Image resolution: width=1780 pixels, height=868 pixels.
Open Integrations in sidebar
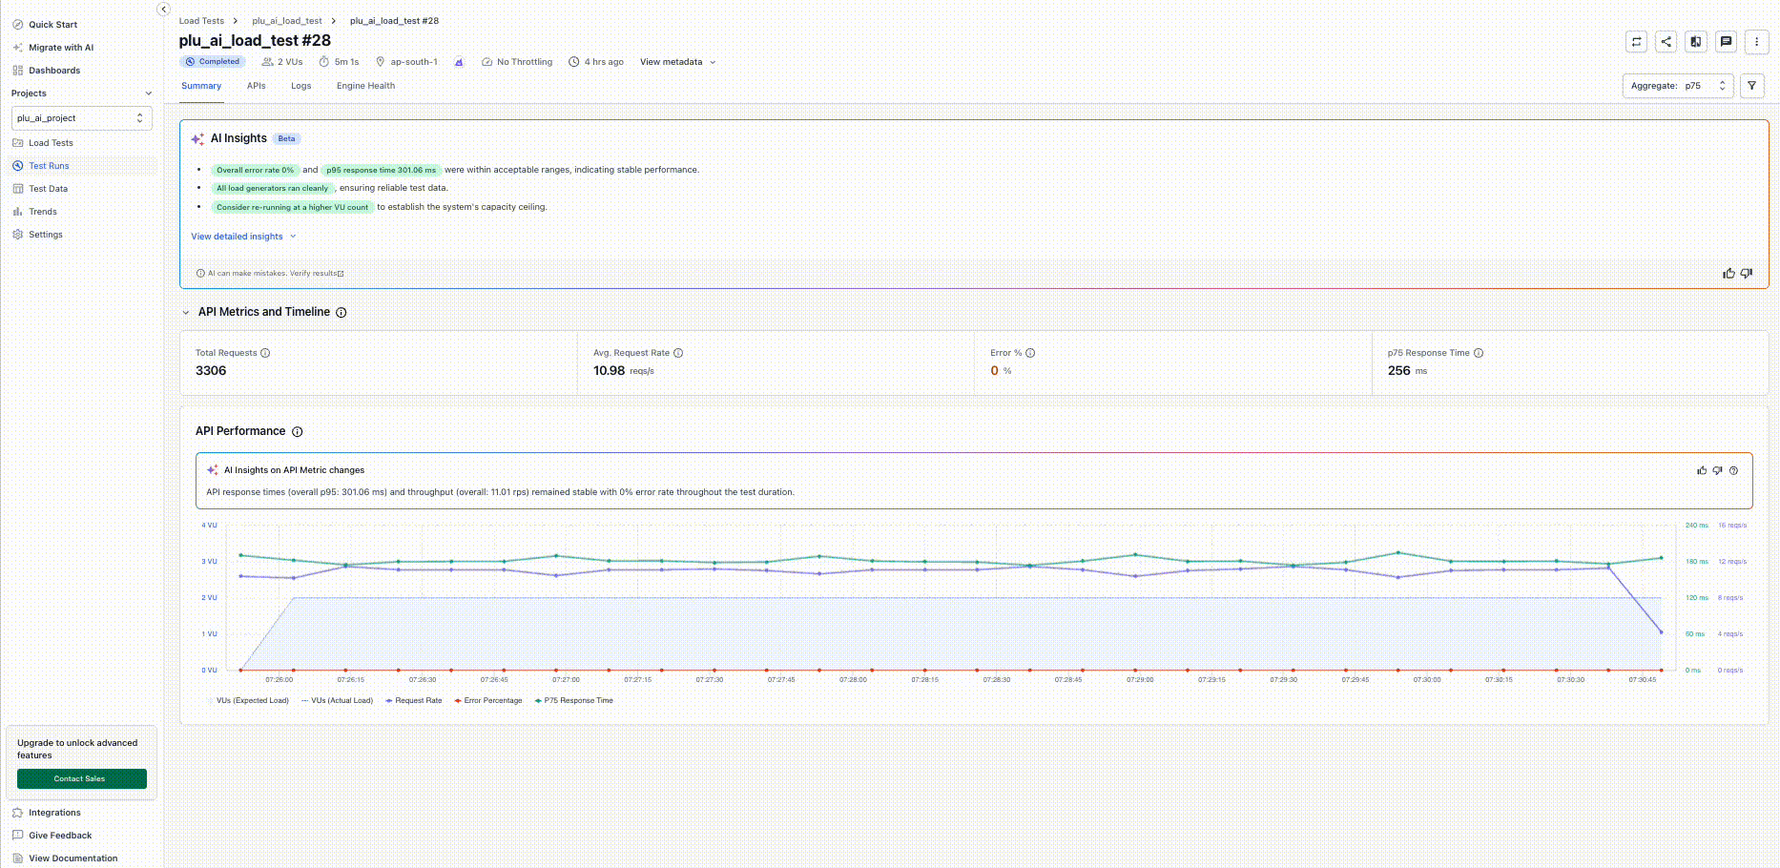point(54,813)
